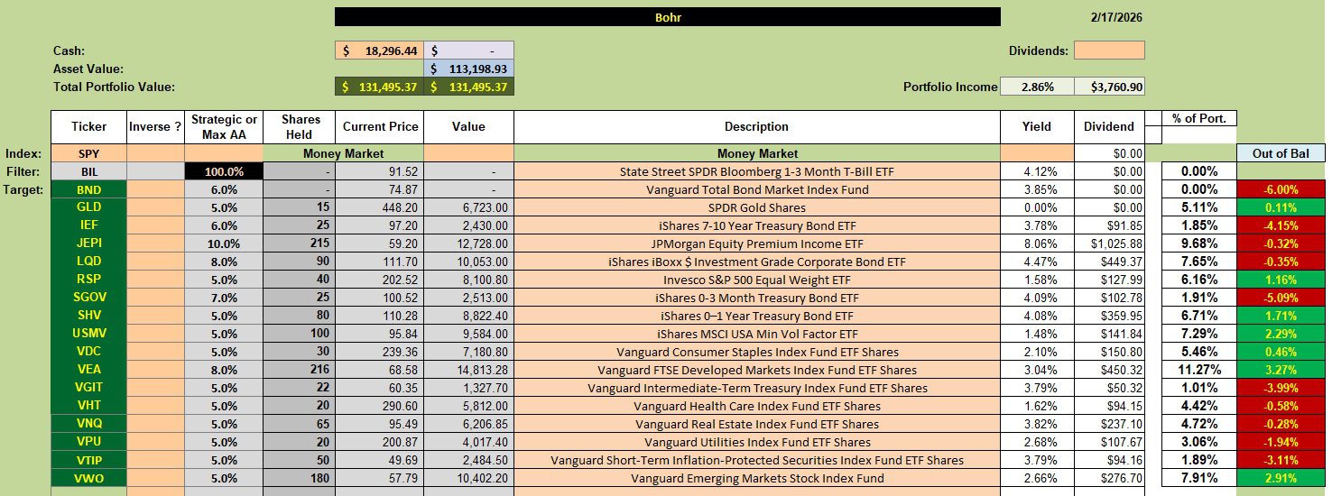This screenshot has width=1332, height=496.
Task: Click the Yield column header
Action: (x=1037, y=127)
